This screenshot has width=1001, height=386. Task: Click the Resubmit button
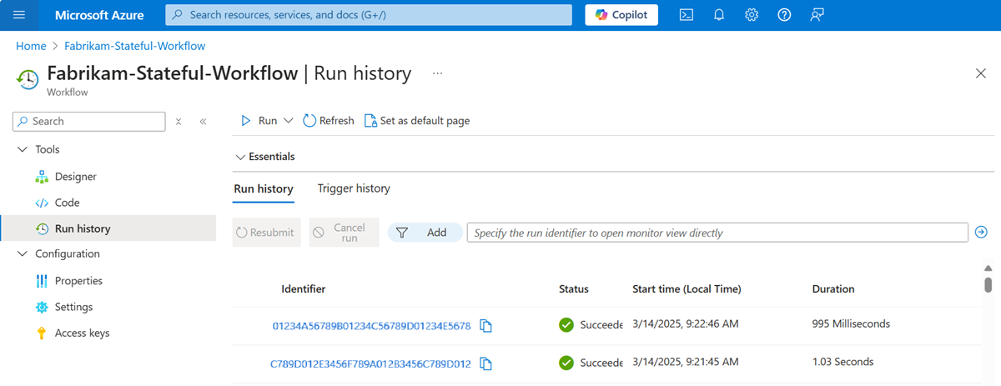[265, 233]
